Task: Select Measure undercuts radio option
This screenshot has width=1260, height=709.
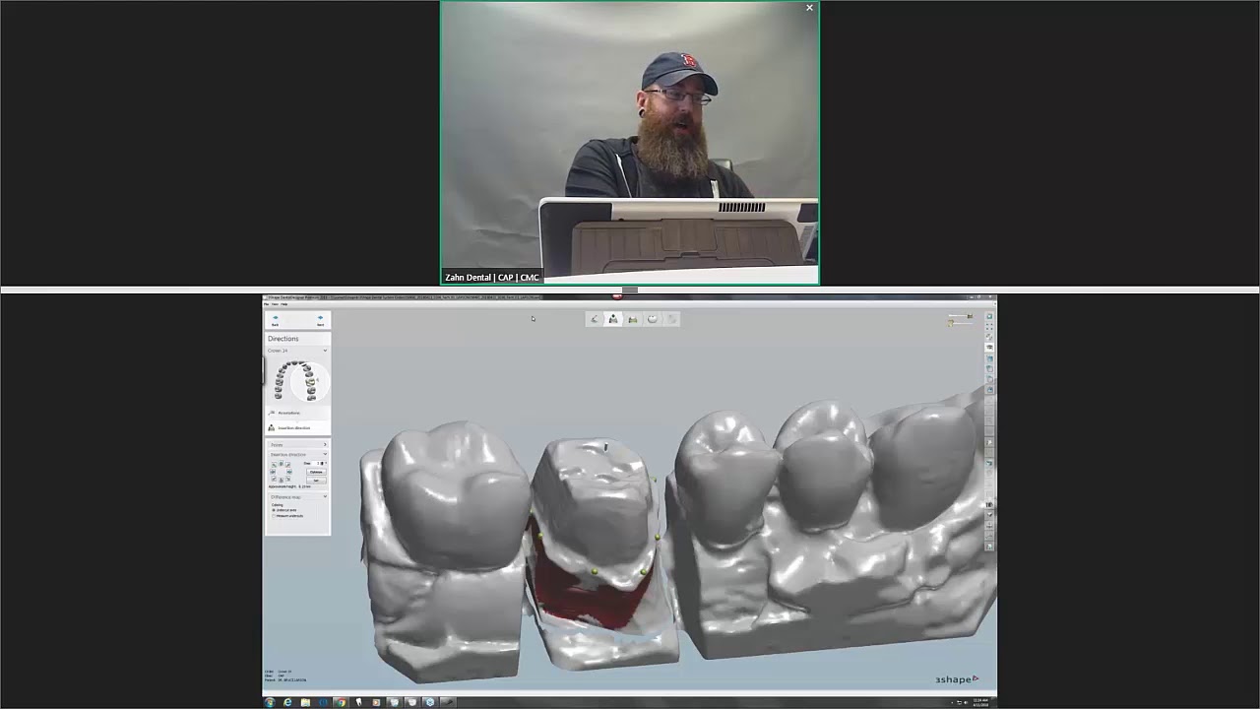Action: [x=274, y=516]
